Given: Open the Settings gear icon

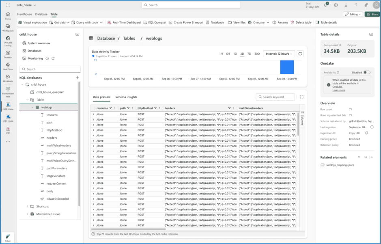Looking at the screenshot, I should (336, 5).
